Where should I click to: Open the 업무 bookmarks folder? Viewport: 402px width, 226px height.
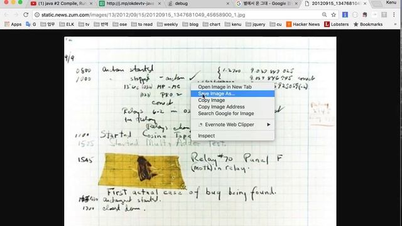[x=48, y=24]
